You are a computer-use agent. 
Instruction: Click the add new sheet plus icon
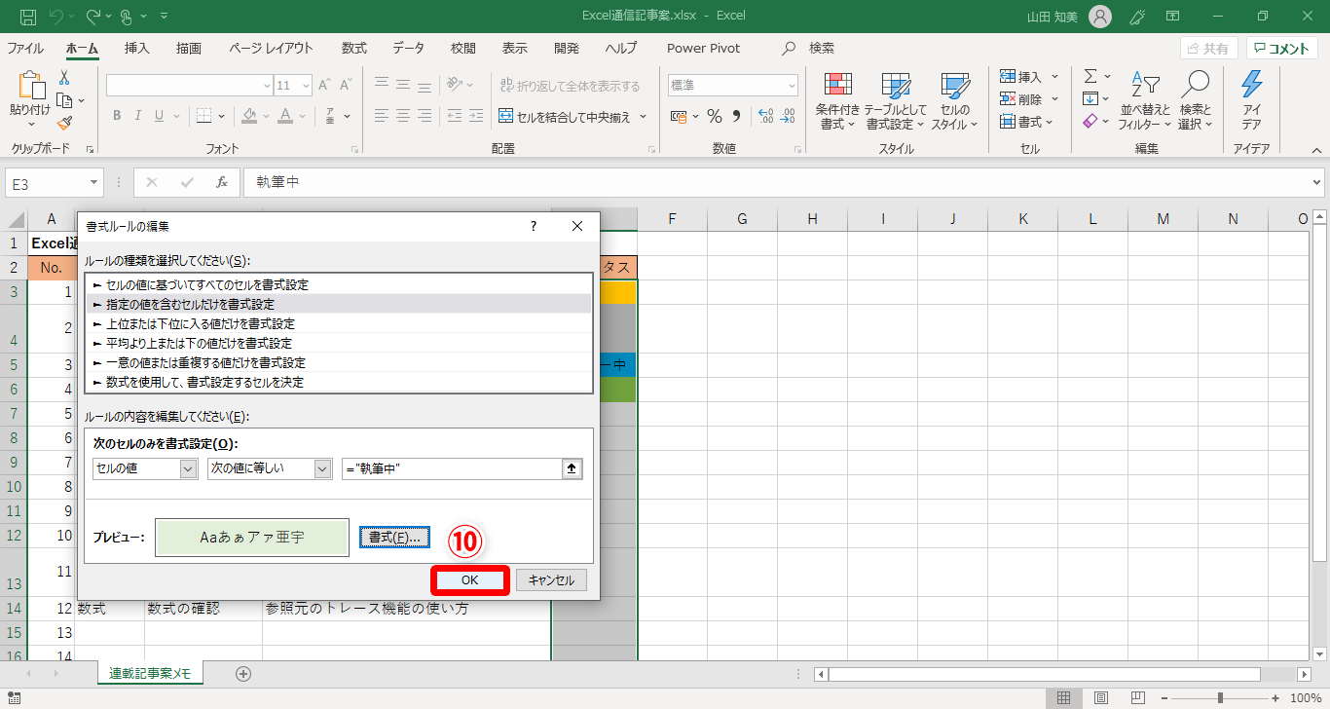[243, 674]
